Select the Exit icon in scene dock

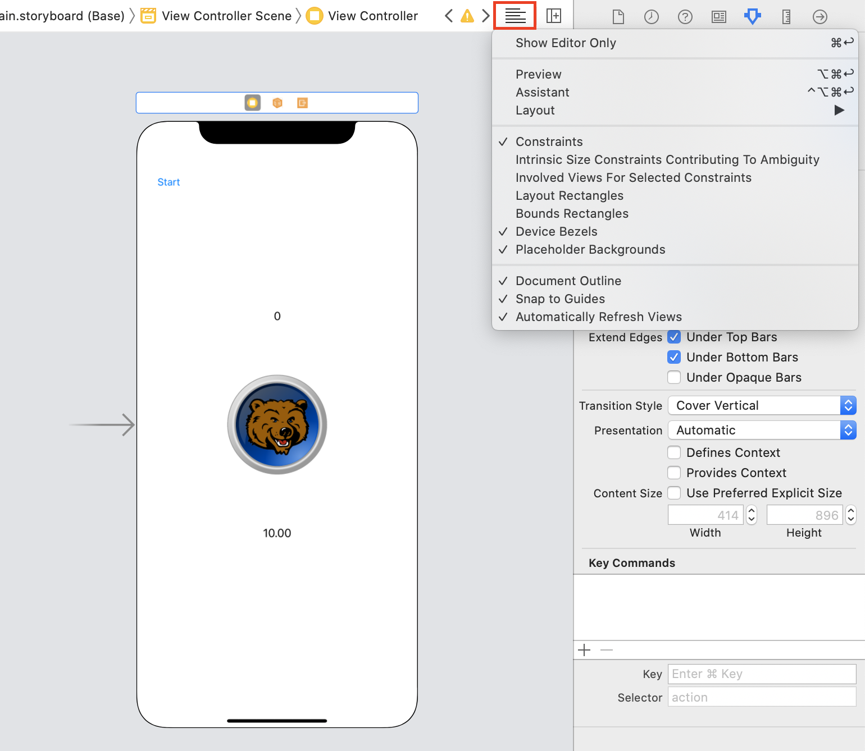(x=302, y=103)
